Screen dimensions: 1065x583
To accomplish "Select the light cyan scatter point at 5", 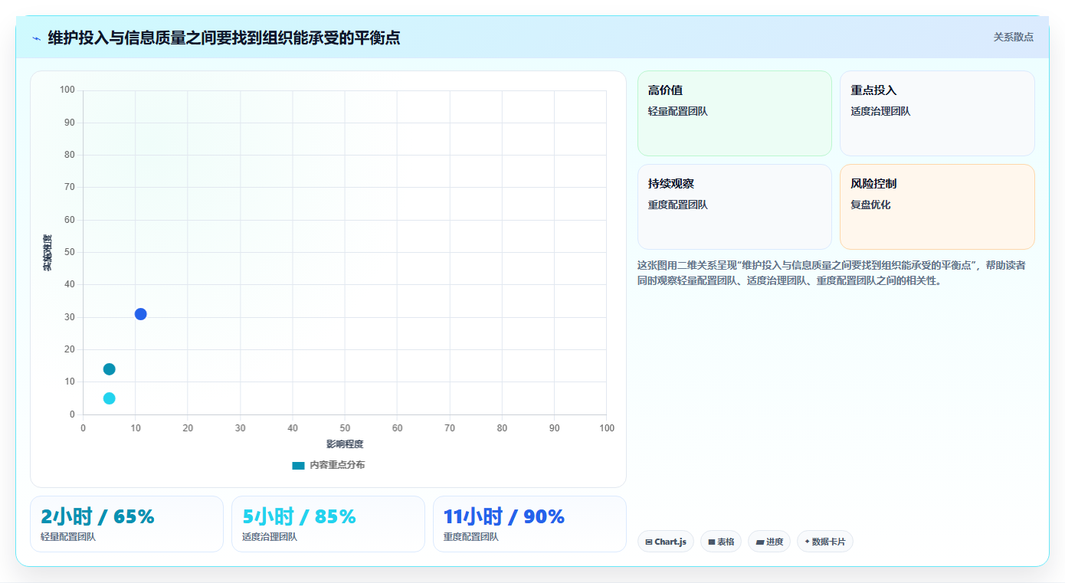I will pyautogui.click(x=109, y=398).
